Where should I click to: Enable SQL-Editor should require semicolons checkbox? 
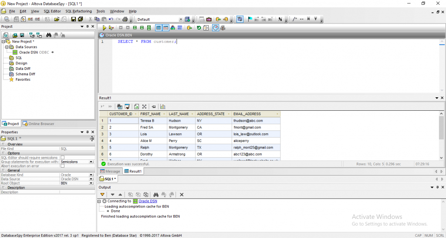pyautogui.click(x=62, y=157)
